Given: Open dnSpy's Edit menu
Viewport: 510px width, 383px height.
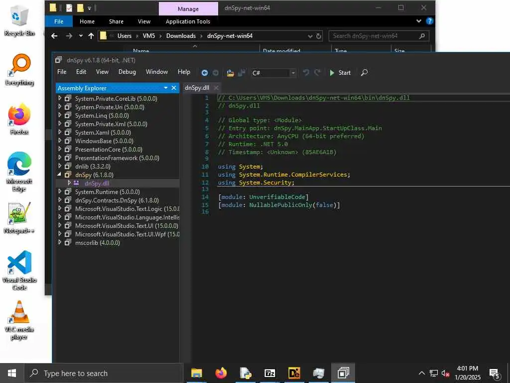Looking at the screenshot, I should pyautogui.click(x=81, y=72).
